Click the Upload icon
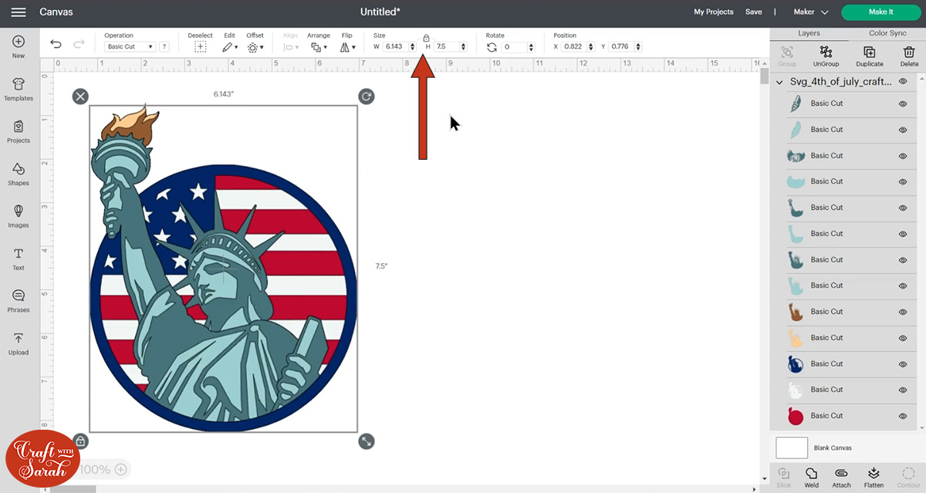The height and width of the screenshot is (493, 926). click(x=19, y=344)
